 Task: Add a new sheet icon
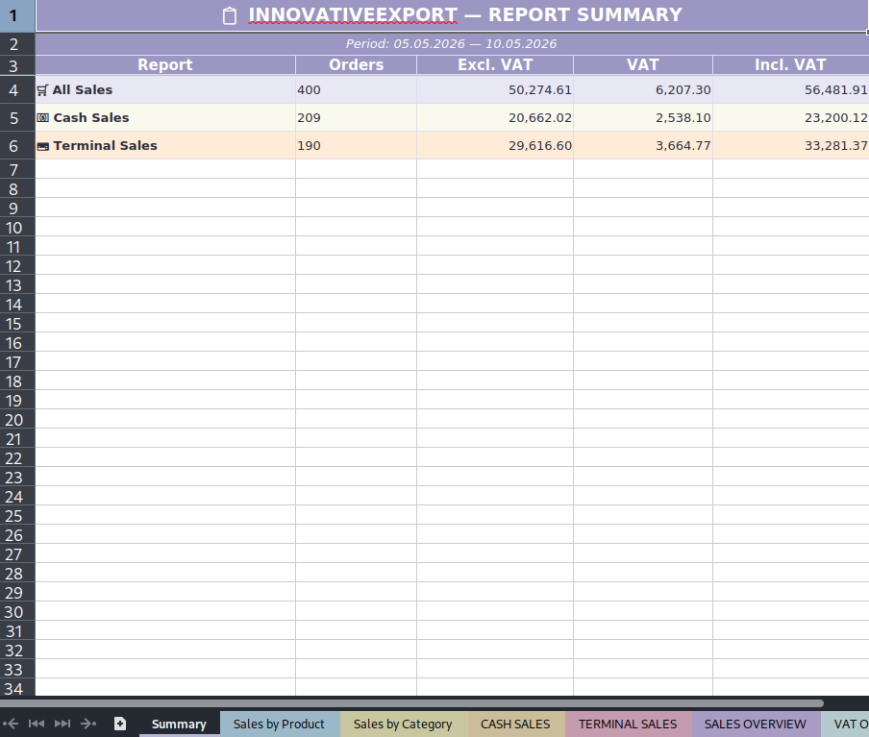pos(120,724)
